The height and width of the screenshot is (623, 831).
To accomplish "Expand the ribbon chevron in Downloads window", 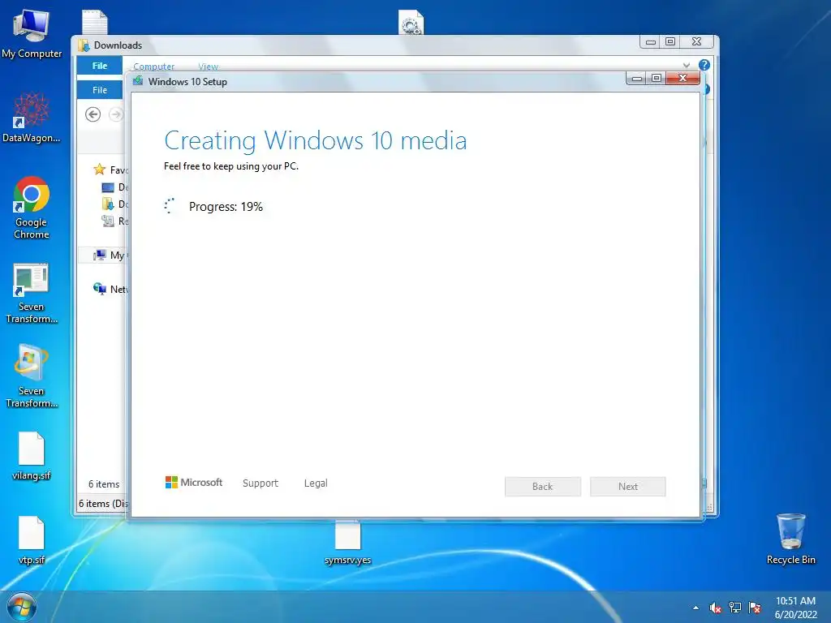I will (687, 65).
